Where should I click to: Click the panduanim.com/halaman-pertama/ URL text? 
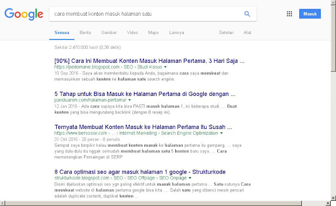pyautogui.click(x=90, y=100)
